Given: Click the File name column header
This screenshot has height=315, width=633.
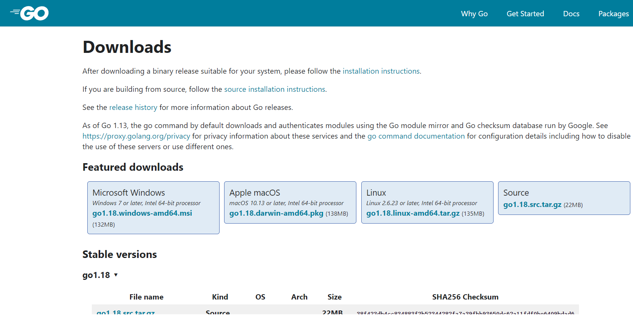Looking at the screenshot, I should point(146,297).
